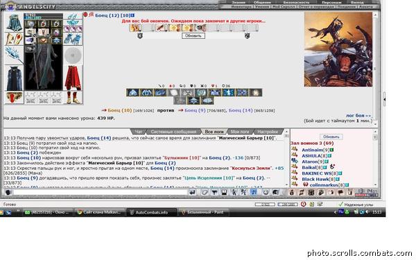
Task: Open the Системные сообщения tab
Action: pyautogui.click(x=173, y=132)
